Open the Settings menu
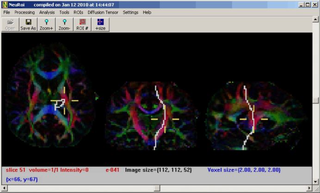This screenshot has width=320, height=193. click(130, 12)
